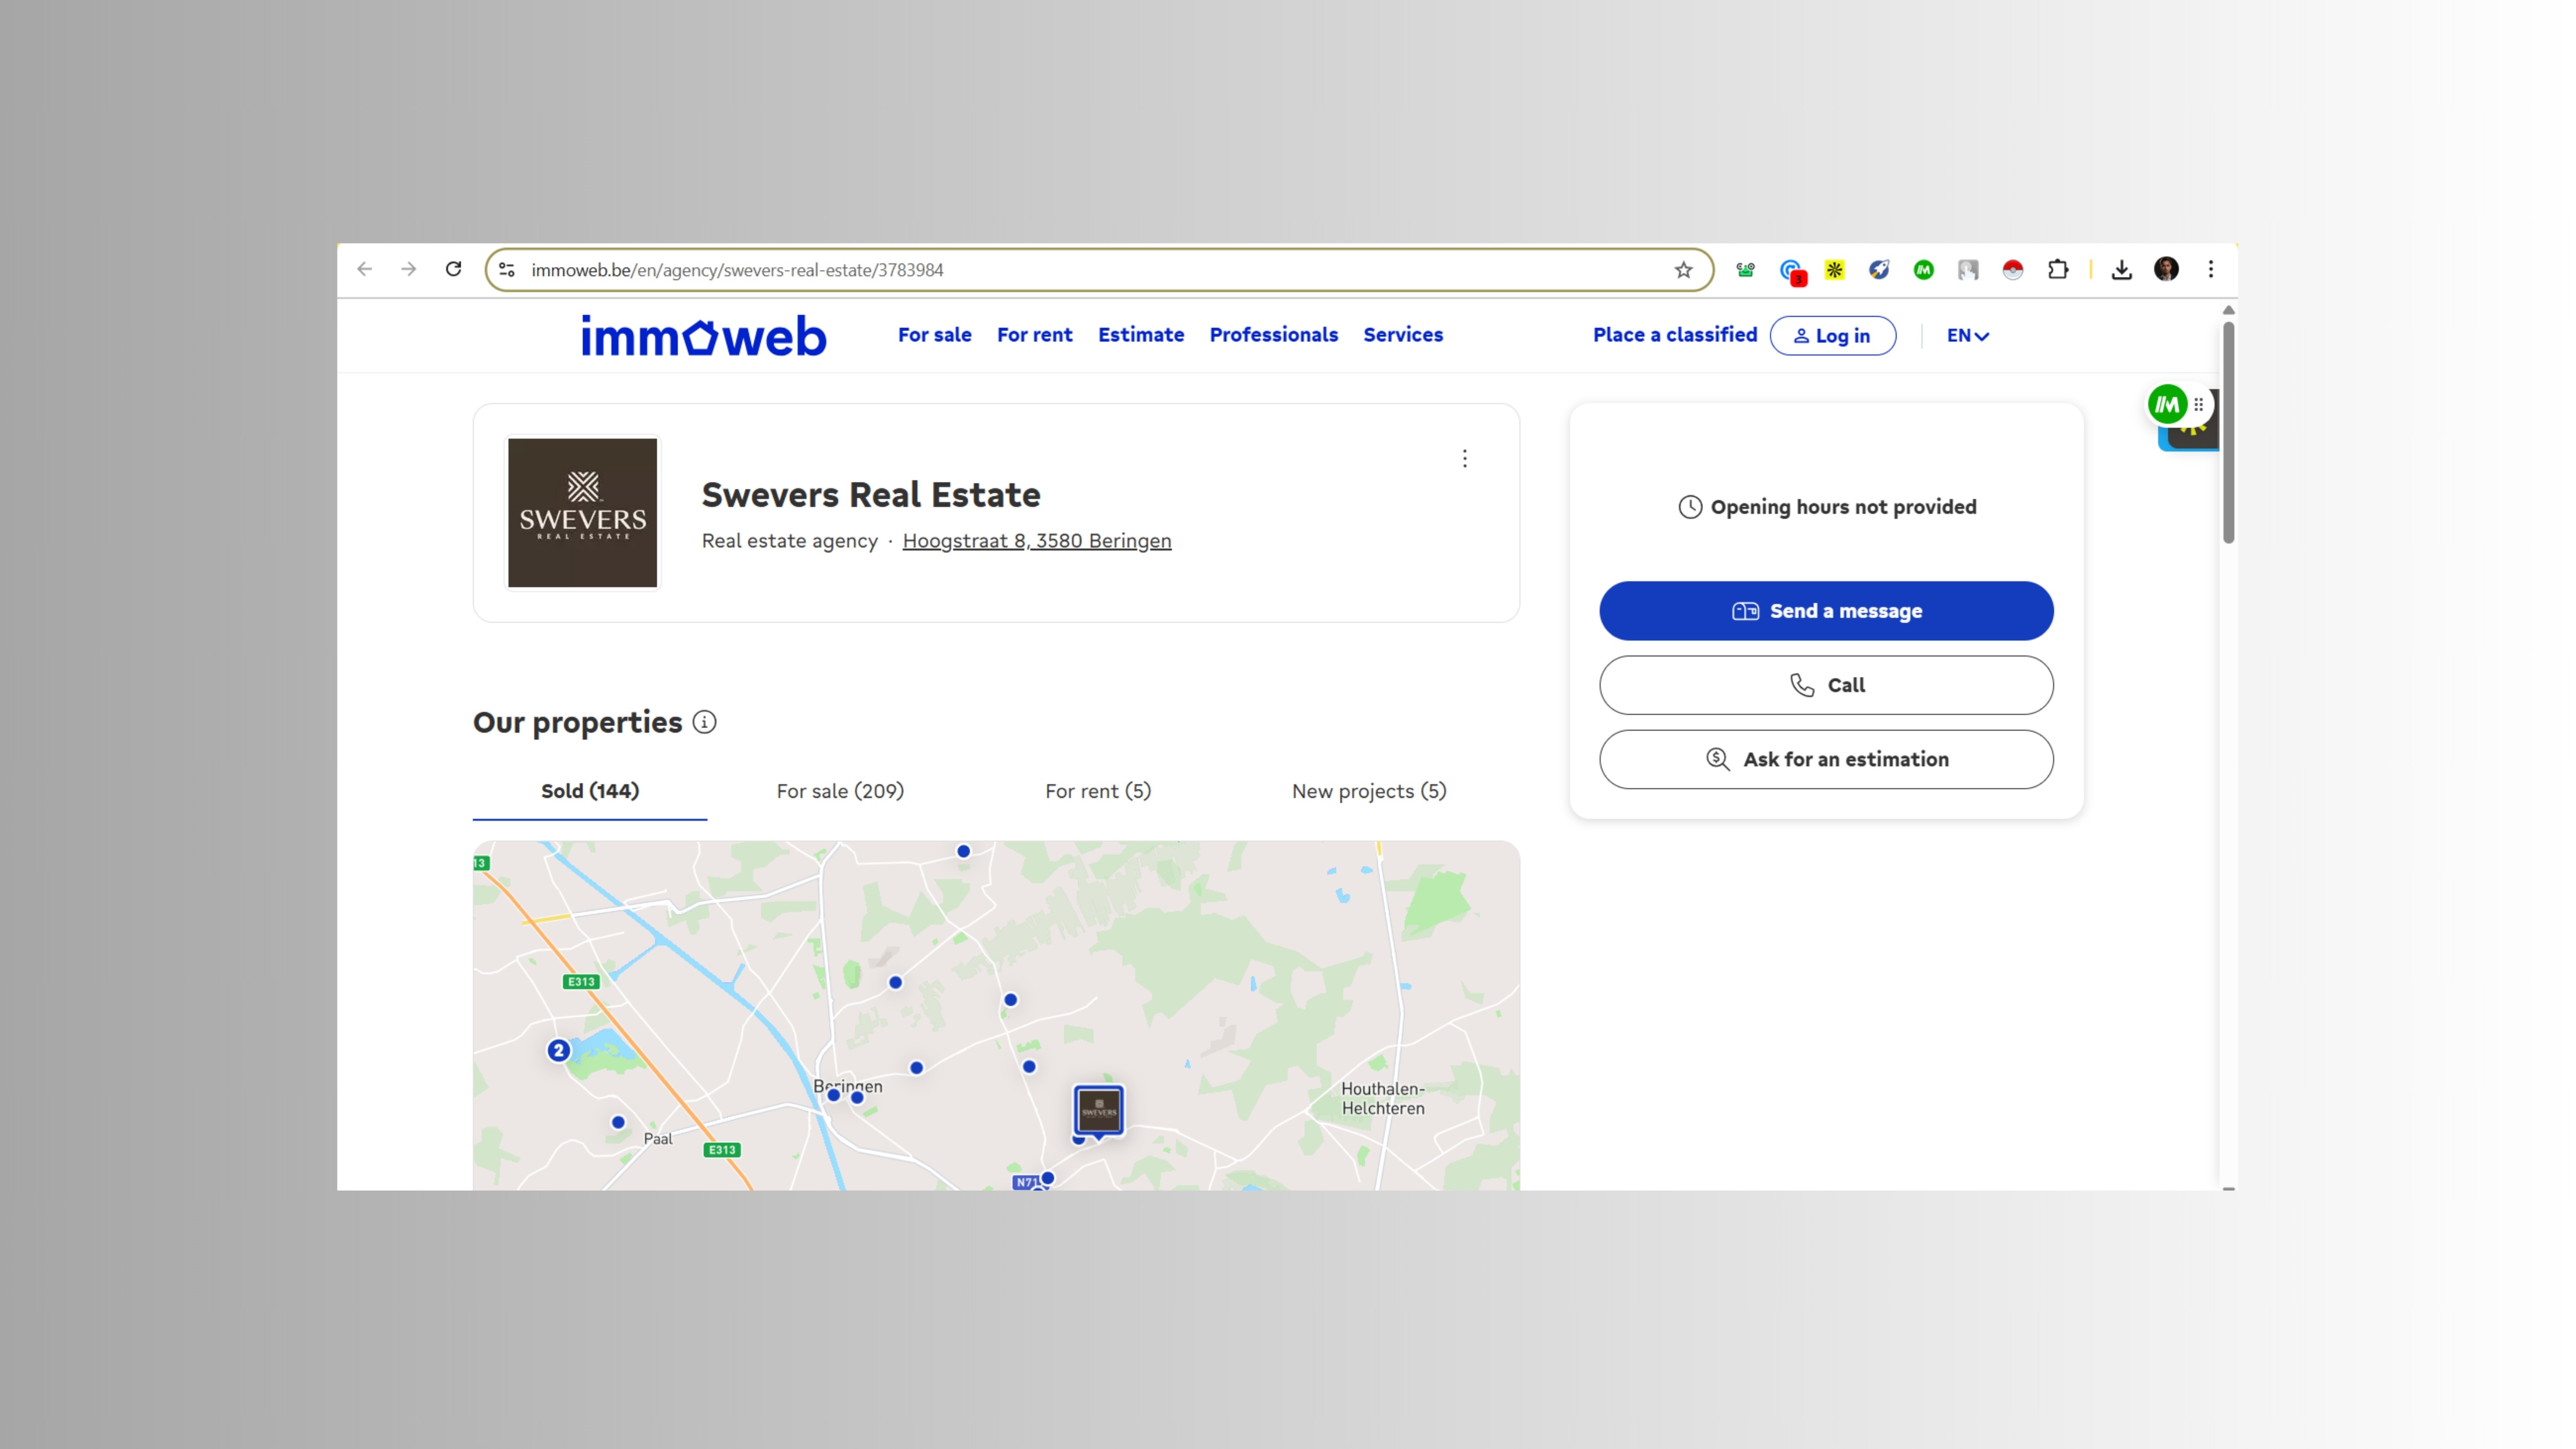Click the green IM floating extension icon
The width and height of the screenshot is (2576, 1449).
[2166, 405]
